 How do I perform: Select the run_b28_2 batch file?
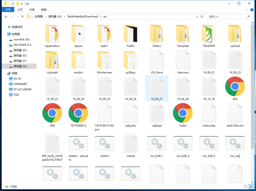coord(183,146)
